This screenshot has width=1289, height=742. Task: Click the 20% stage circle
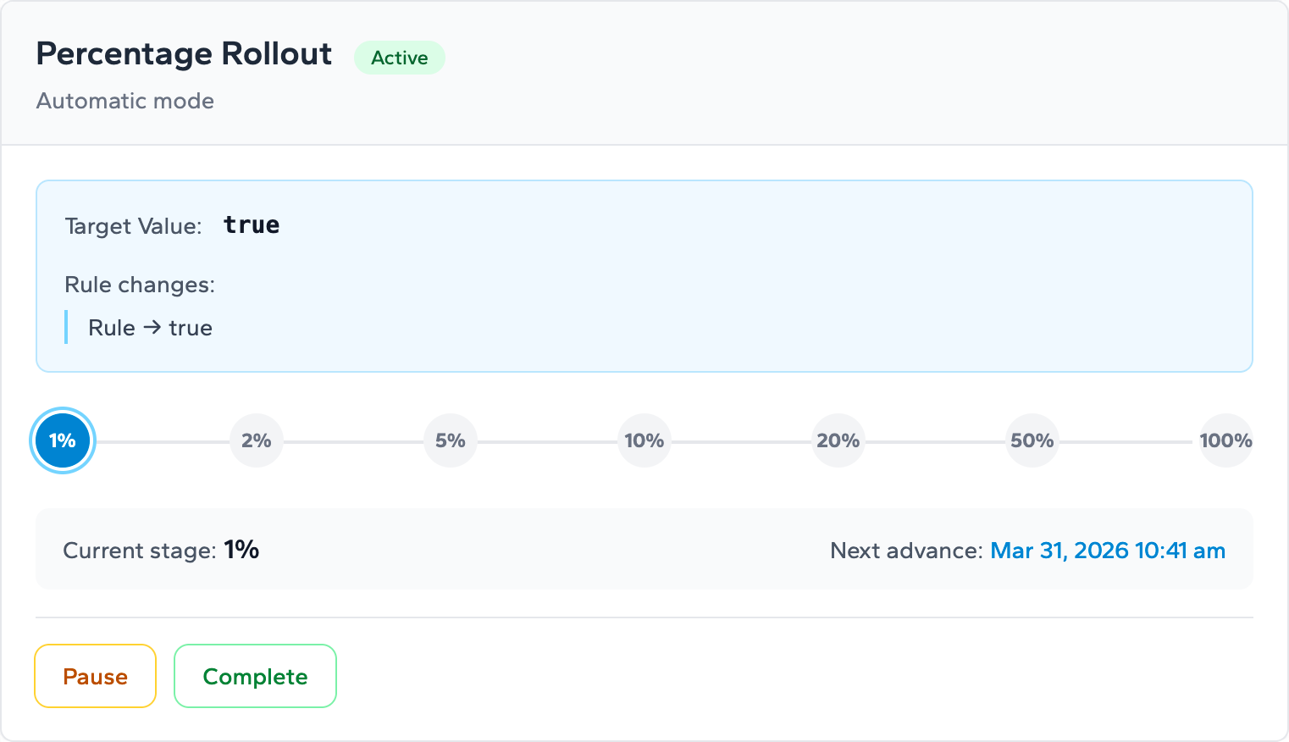coord(838,440)
